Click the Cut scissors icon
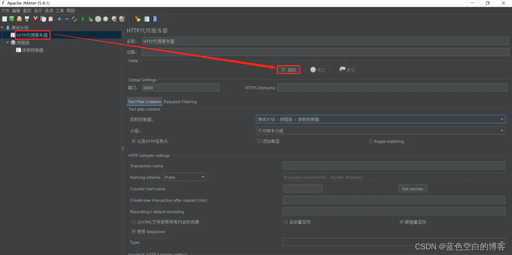512x255 pixels. pyautogui.click(x=35, y=19)
